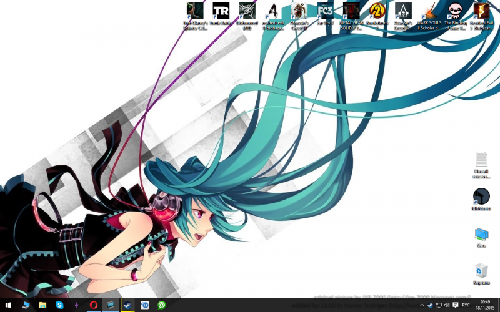The height and width of the screenshot is (312, 500).
Task: Open the volume control in tray
Action: coord(447,305)
